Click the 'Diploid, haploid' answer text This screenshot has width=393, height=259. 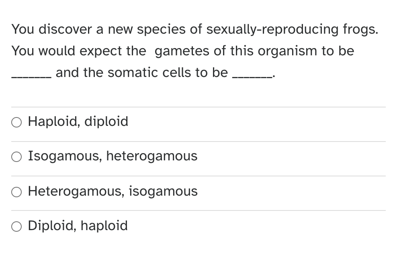coord(78,226)
